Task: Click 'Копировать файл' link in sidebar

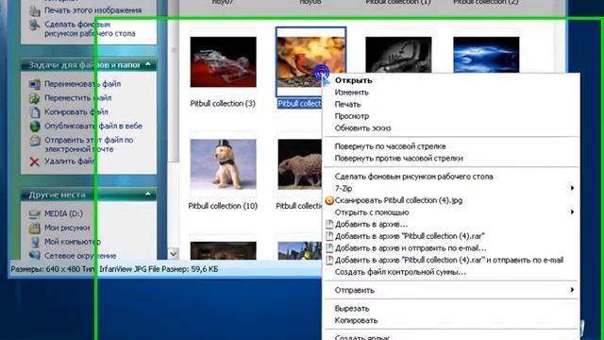Action: click(76, 111)
